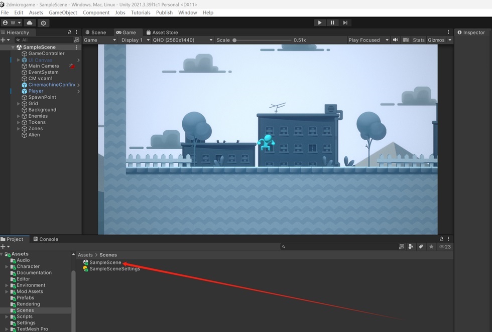This screenshot has height=332, width=492.
Task: Click the star favorites filter in Project panel
Action: (431, 246)
